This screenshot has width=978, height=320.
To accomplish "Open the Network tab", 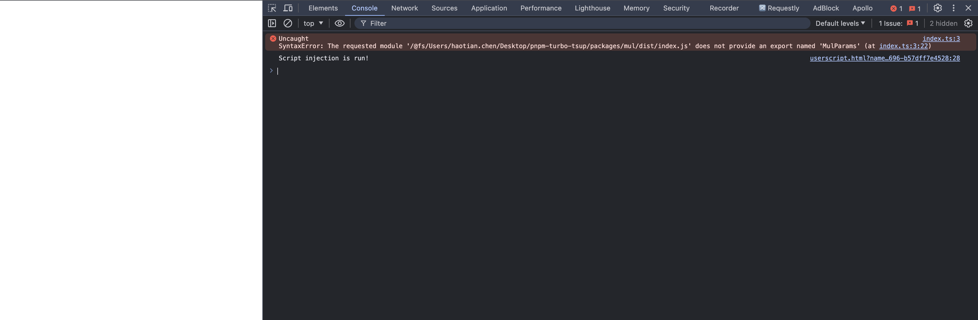I will pos(404,8).
